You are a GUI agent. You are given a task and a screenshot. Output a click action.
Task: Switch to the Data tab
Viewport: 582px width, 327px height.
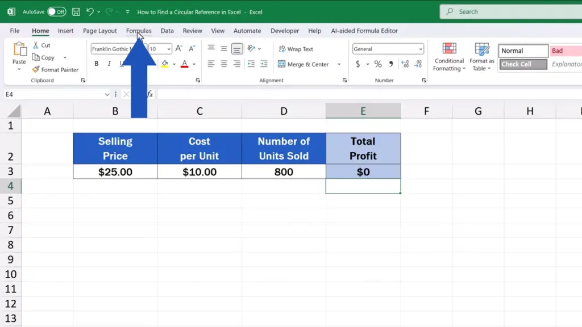167,31
